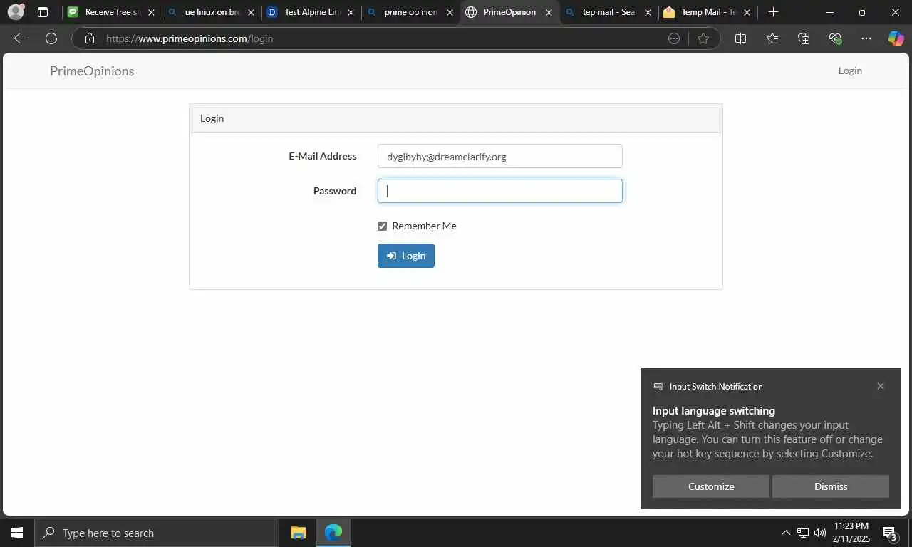
Task: Close the Temp Mail tab
Action: (747, 12)
